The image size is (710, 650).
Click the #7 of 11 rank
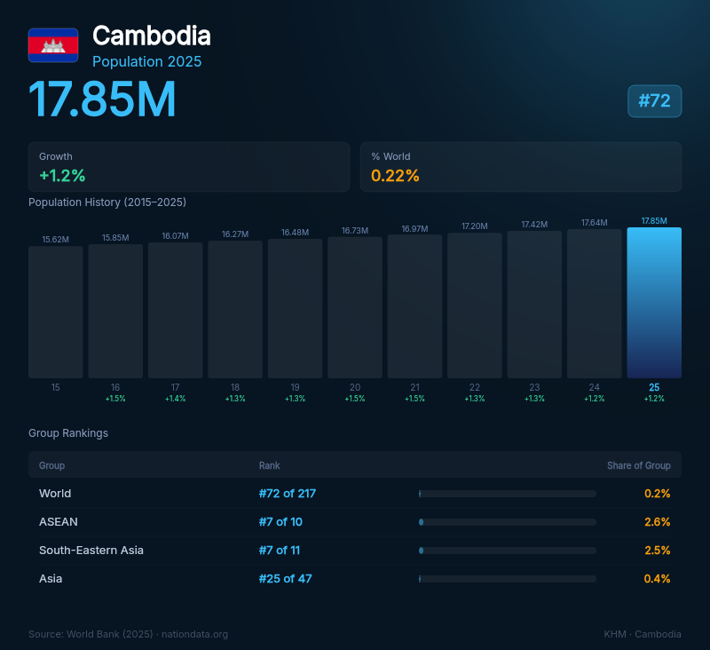click(280, 550)
